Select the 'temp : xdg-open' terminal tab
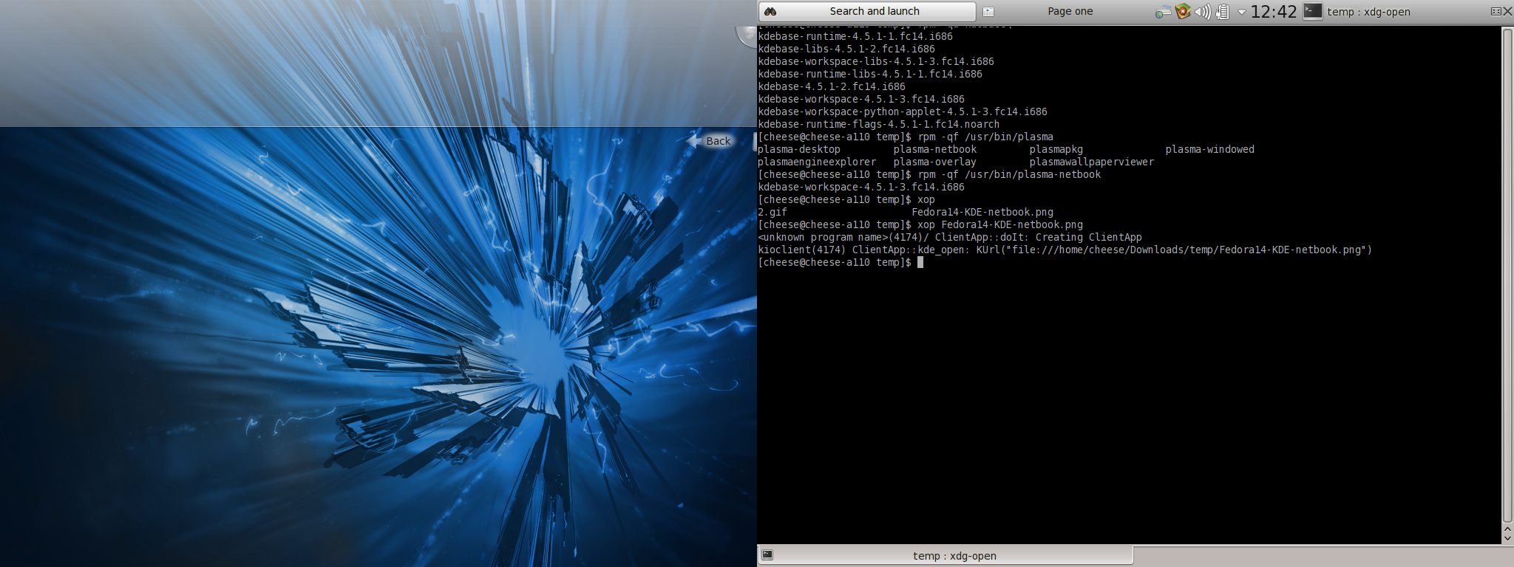The height and width of the screenshot is (567, 1514). coord(946,555)
